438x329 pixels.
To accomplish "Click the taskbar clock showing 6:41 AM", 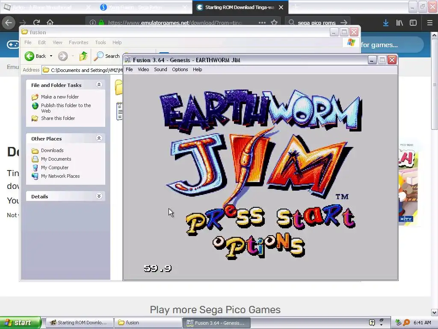I will coord(422,323).
